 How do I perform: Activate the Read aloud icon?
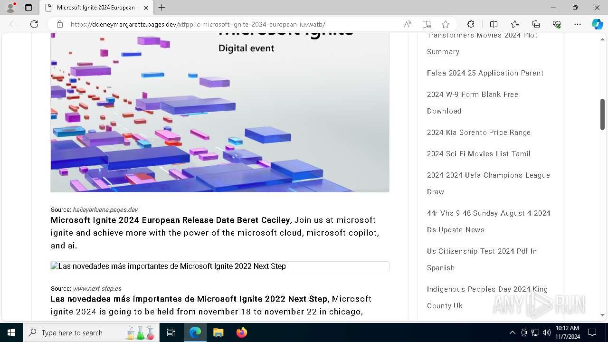click(x=408, y=24)
